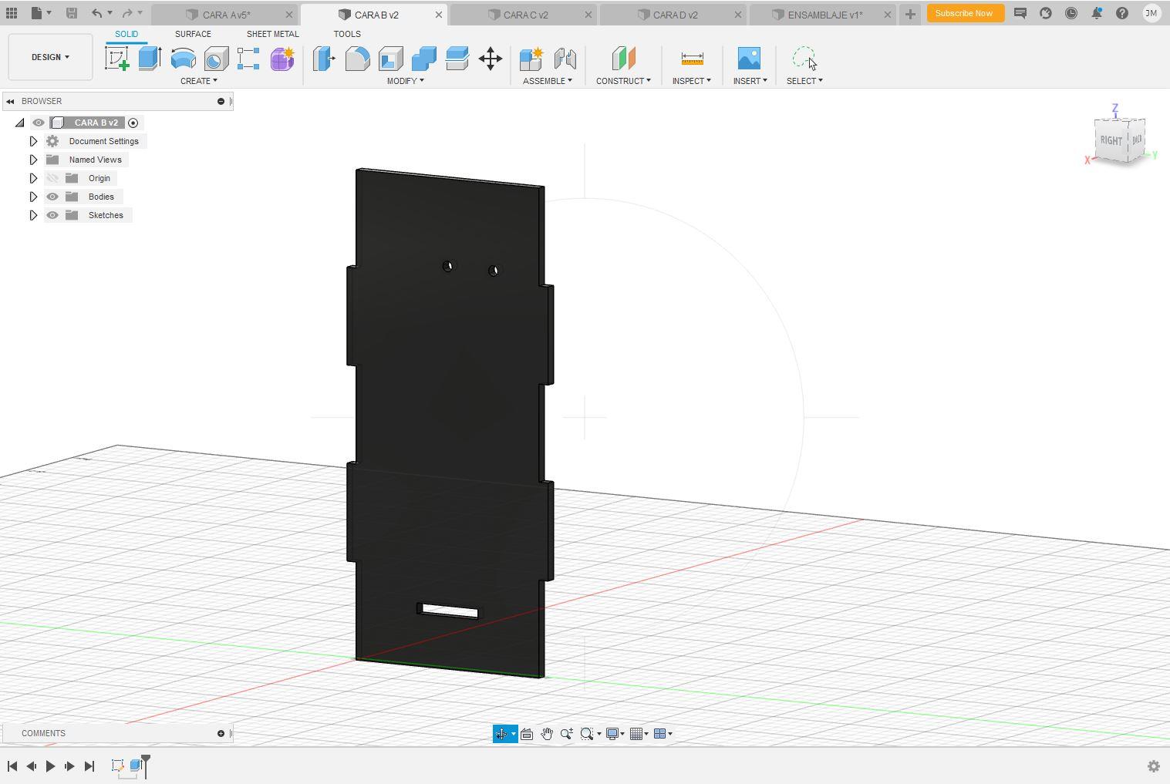Image resolution: width=1170 pixels, height=784 pixels.
Task: Open the DESIGN workspace dropdown
Action: click(50, 57)
